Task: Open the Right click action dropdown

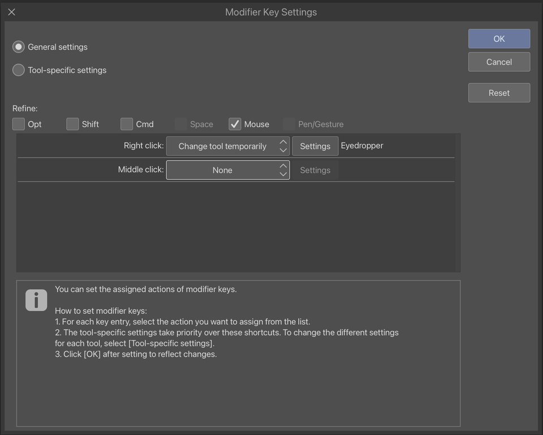Action: [222, 146]
